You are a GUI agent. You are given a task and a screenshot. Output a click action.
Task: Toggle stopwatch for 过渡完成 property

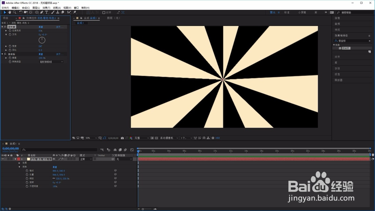tap(10, 31)
